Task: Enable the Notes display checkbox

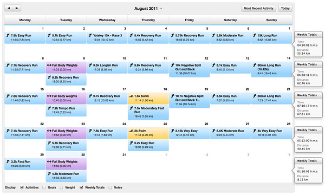Action: (x=110, y=187)
